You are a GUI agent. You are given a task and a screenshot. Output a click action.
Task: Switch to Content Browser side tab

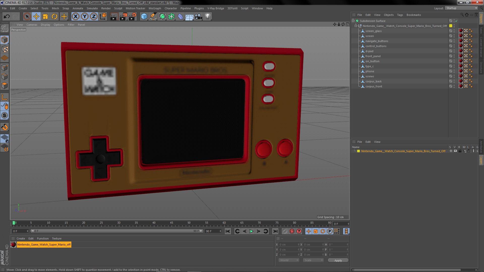tap(481, 47)
